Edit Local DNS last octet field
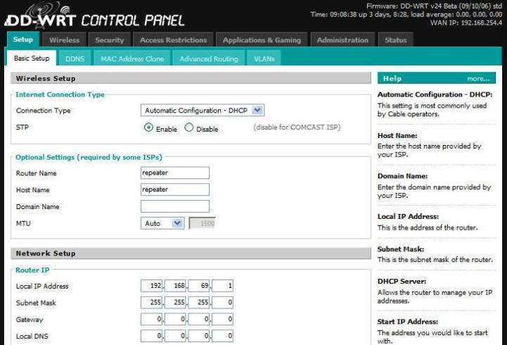Viewport: 507px width, 345px height. point(222,337)
